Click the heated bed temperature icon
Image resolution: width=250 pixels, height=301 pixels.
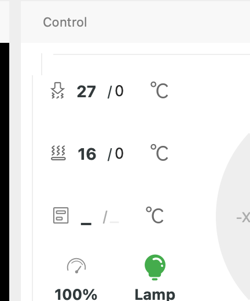(x=58, y=153)
